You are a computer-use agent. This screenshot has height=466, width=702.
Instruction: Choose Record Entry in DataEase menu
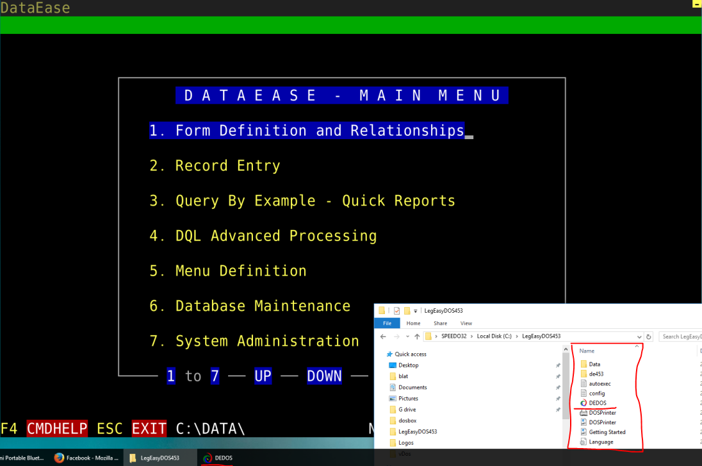point(215,166)
